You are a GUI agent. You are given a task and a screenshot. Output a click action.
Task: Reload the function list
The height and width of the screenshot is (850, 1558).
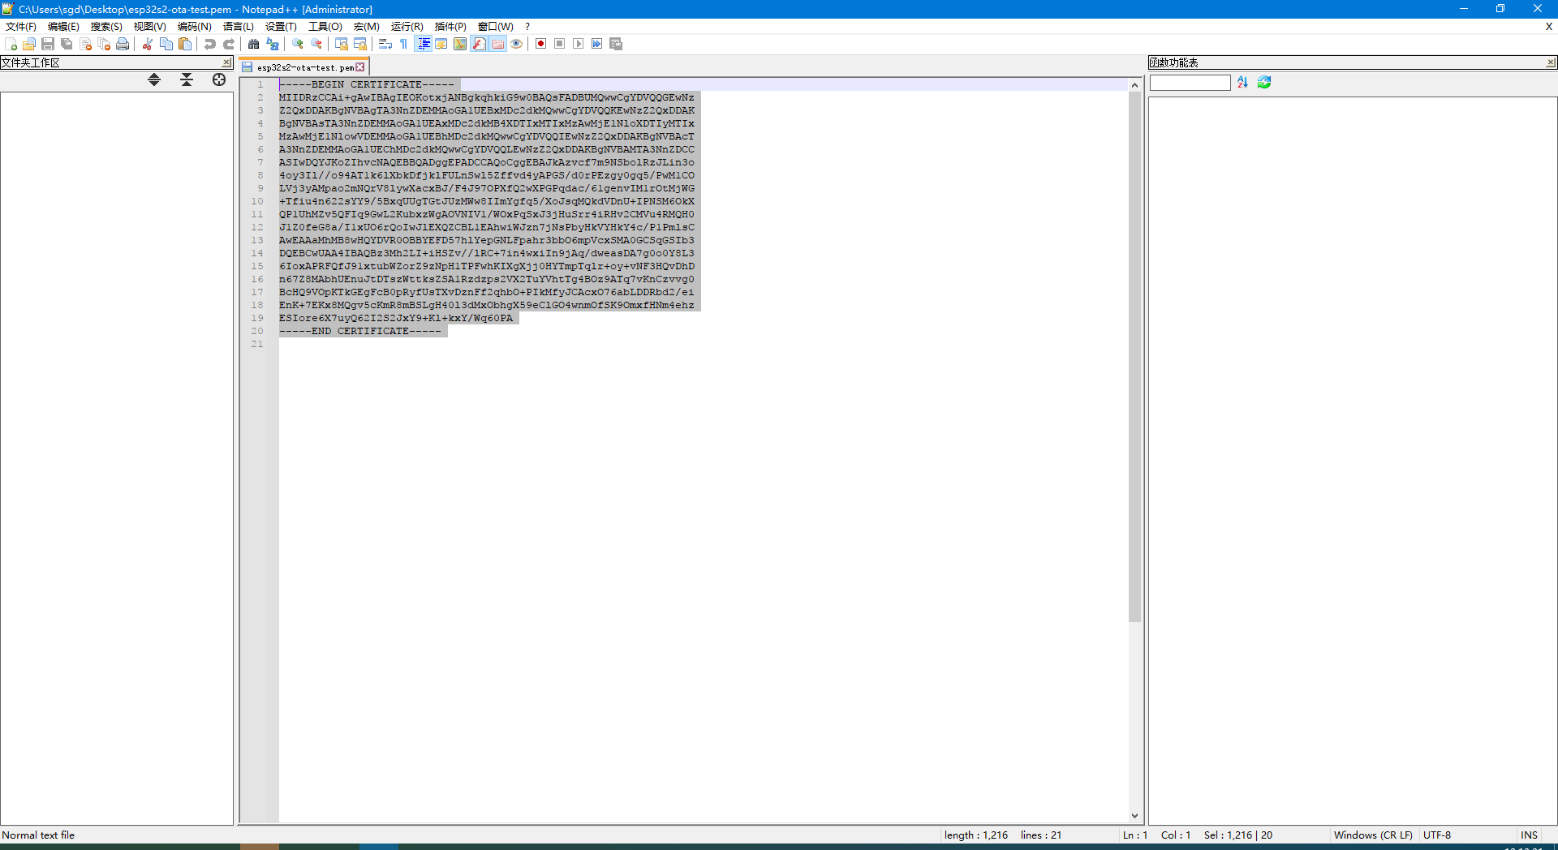[x=1264, y=83]
